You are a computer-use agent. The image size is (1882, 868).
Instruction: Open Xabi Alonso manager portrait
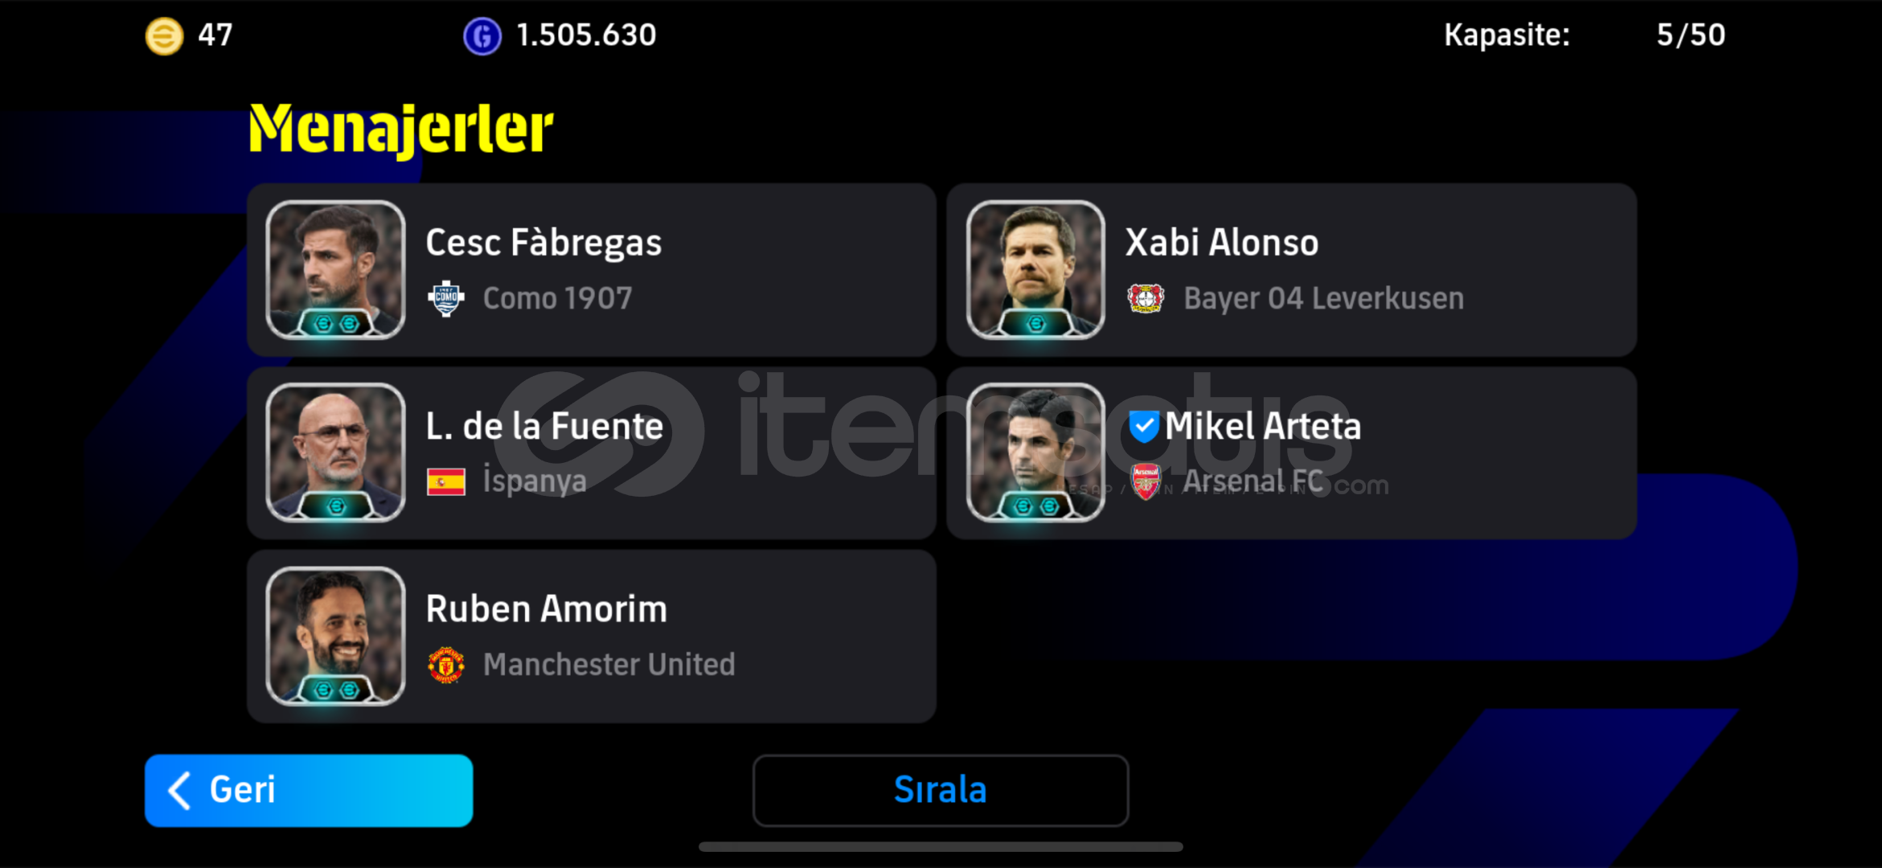pyautogui.click(x=1035, y=270)
